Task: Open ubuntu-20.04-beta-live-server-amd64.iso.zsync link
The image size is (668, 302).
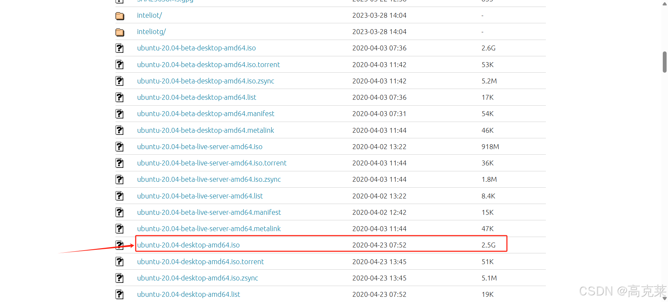Action: pos(209,179)
